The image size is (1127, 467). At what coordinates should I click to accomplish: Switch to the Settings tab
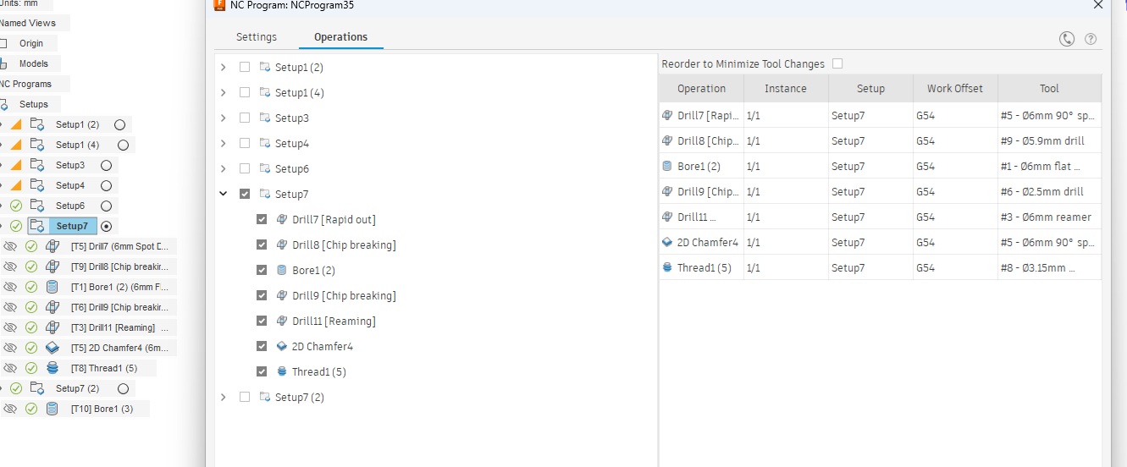[x=257, y=37]
